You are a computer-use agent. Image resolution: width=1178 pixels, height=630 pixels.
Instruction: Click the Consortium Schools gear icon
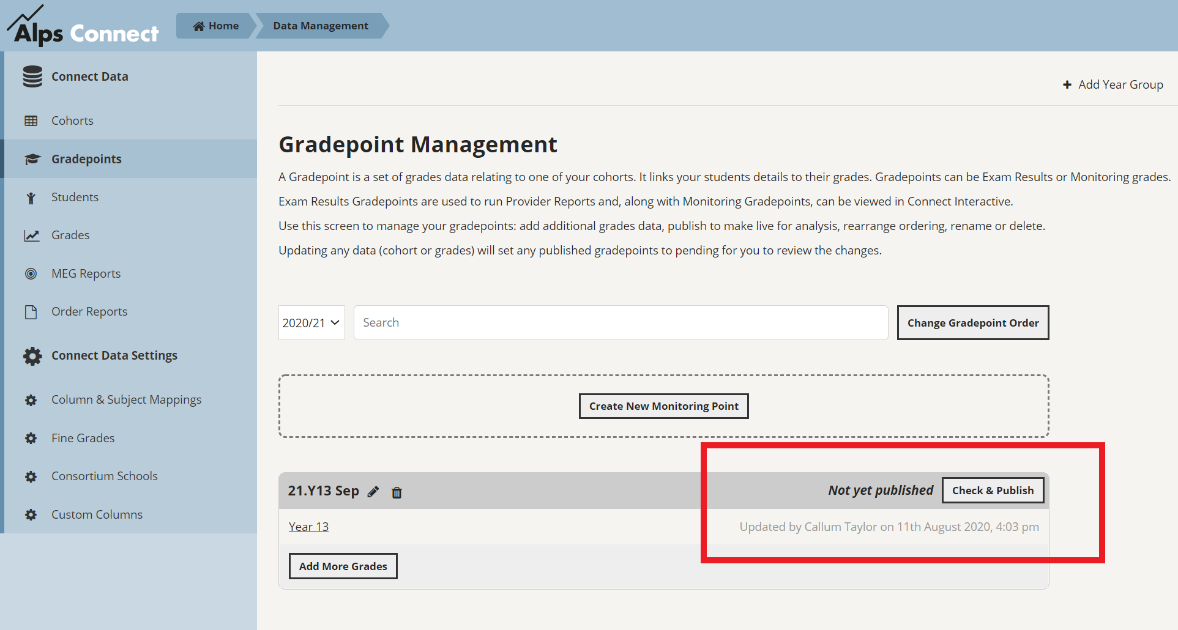pos(31,477)
